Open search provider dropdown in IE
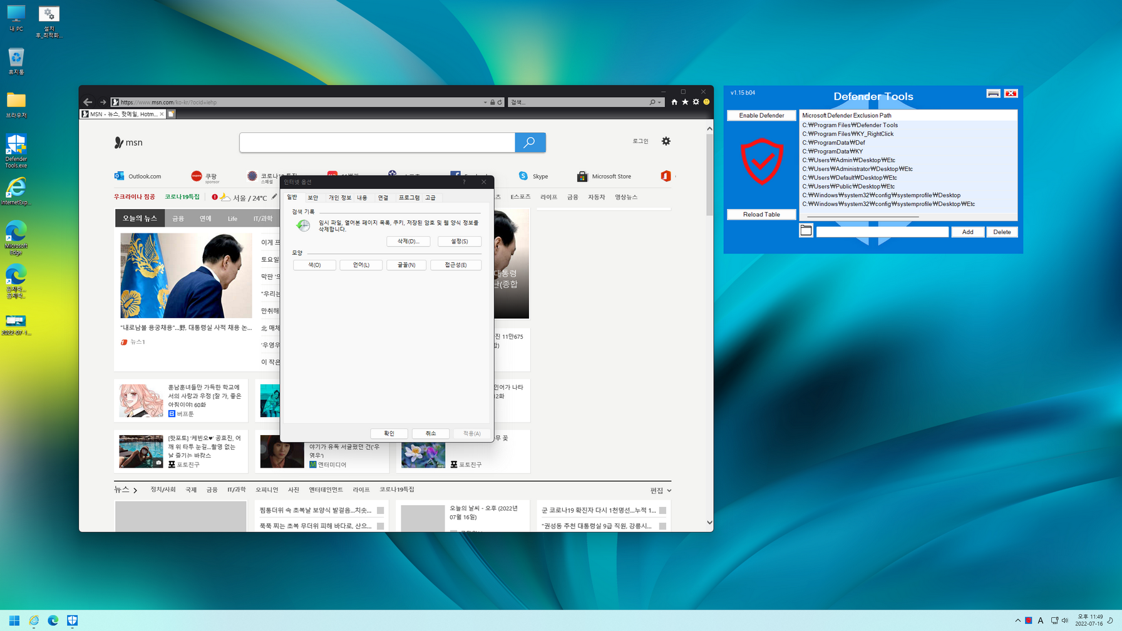Viewport: 1122px width, 631px height. [659, 102]
